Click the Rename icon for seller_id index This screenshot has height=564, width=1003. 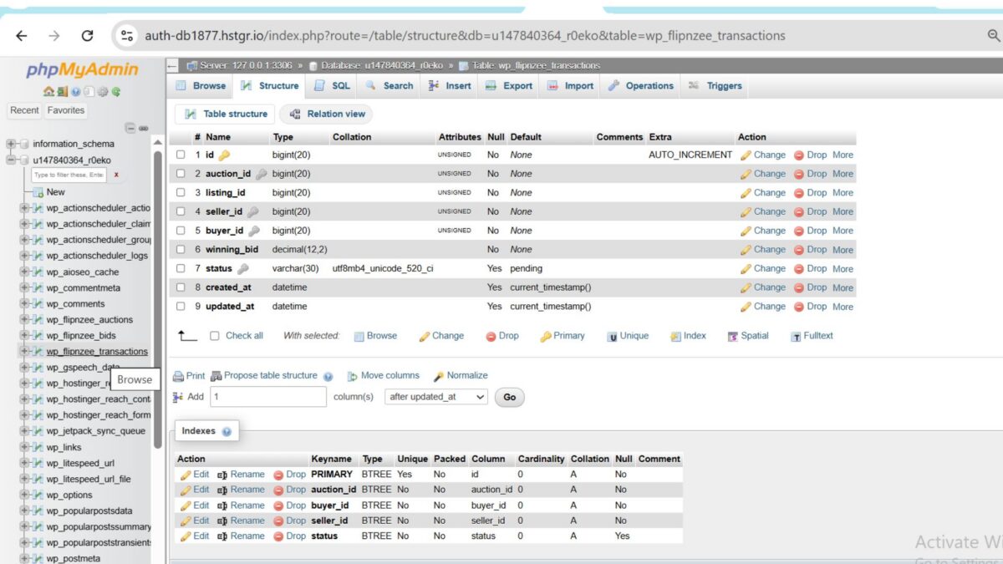click(x=222, y=521)
